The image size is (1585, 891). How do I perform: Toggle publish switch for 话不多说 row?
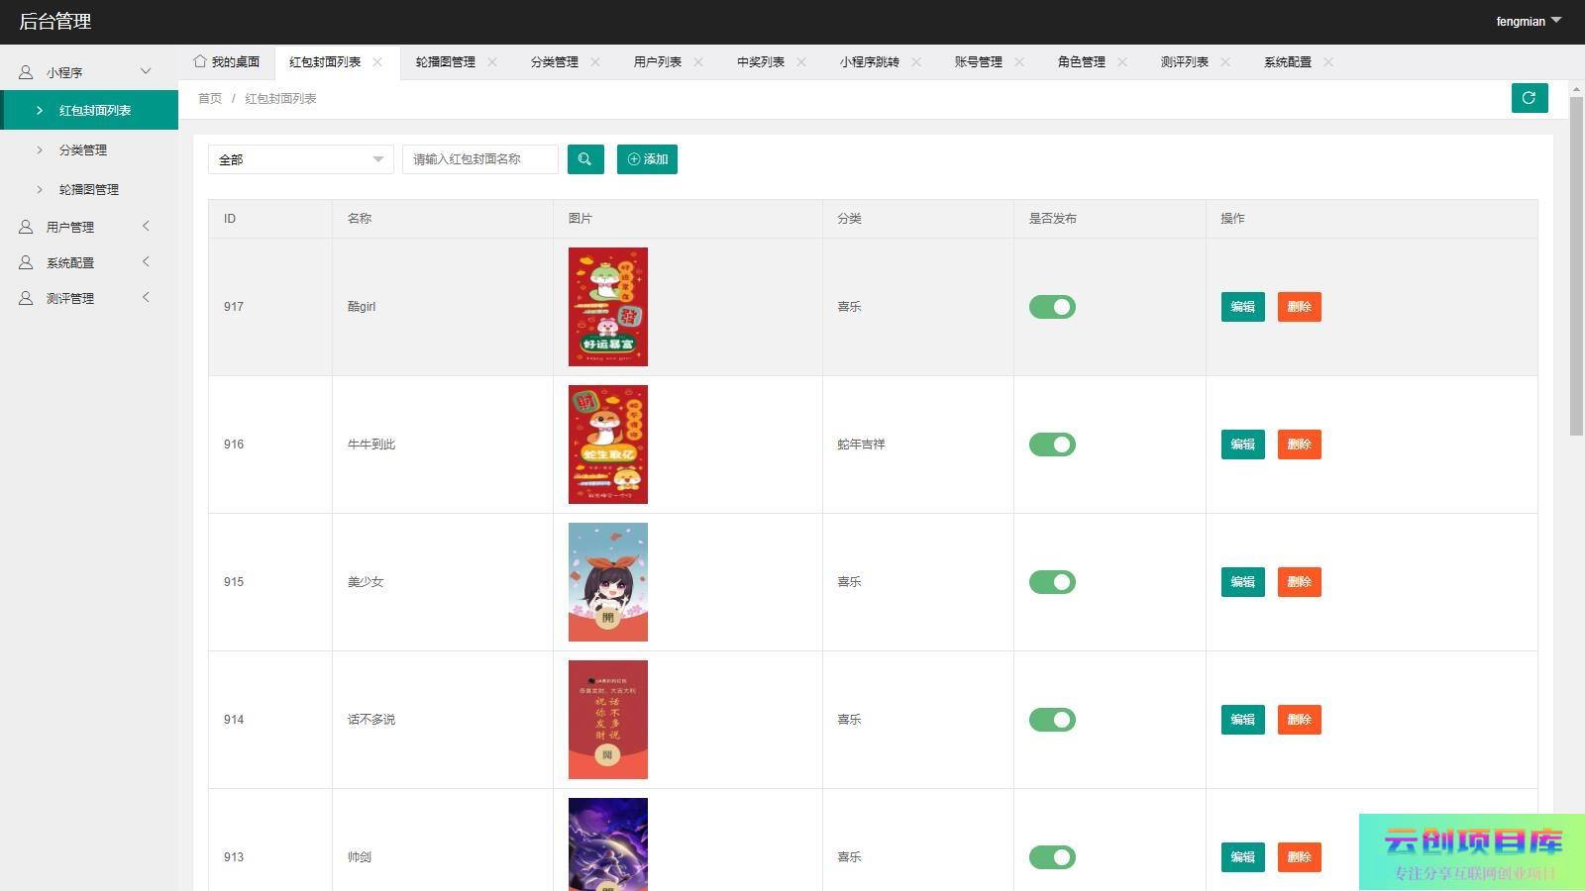(1052, 720)
